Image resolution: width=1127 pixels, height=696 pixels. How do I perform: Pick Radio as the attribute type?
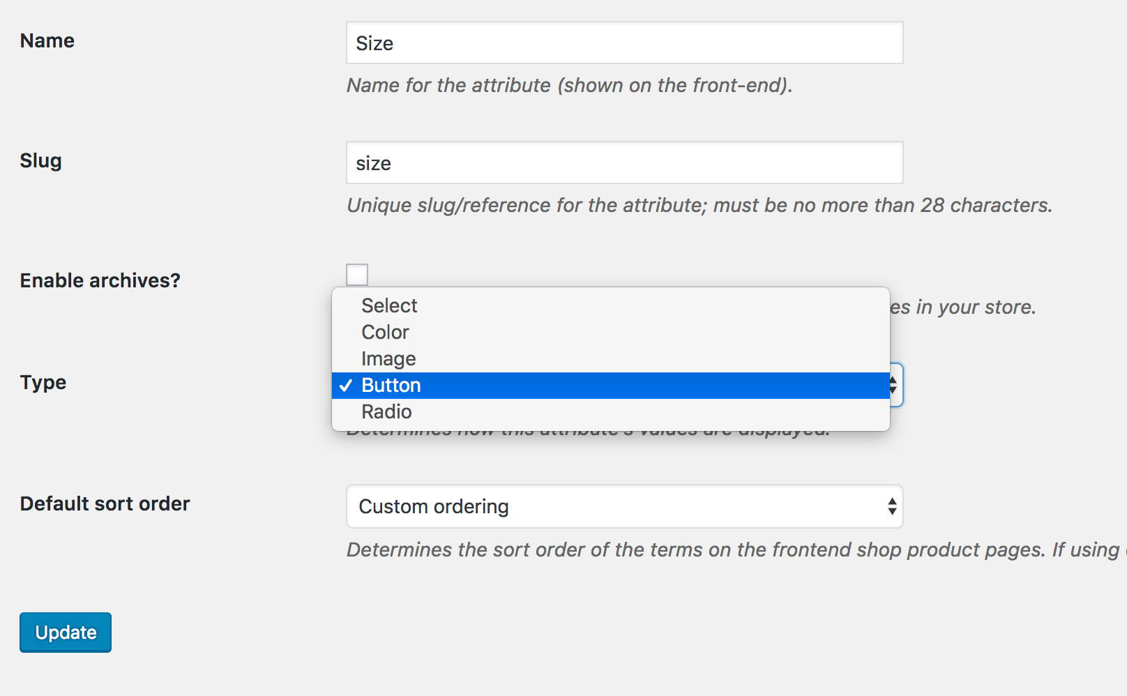tap(387, 411)
